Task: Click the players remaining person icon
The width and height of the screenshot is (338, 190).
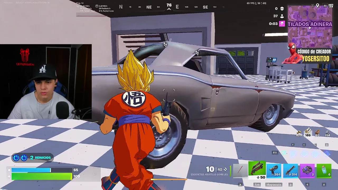Action: pos(282,16)
